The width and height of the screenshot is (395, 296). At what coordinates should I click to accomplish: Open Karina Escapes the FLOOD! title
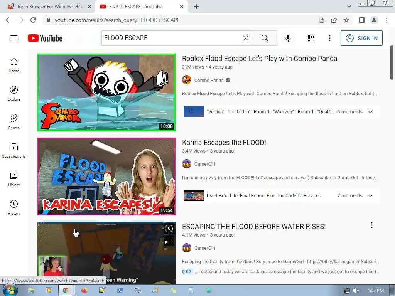click(x=224, y=143)
